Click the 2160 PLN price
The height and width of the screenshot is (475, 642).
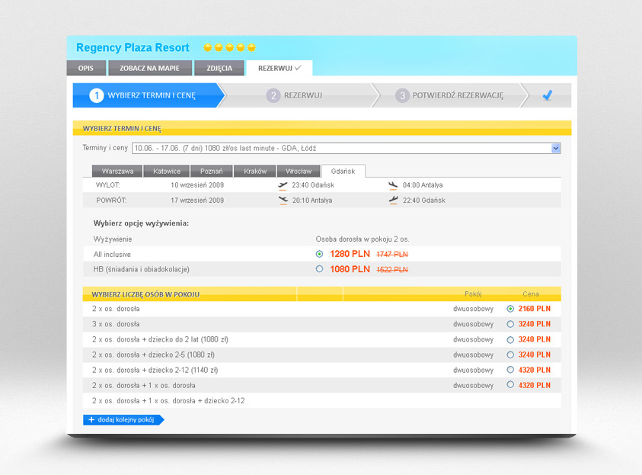[535, 309]
